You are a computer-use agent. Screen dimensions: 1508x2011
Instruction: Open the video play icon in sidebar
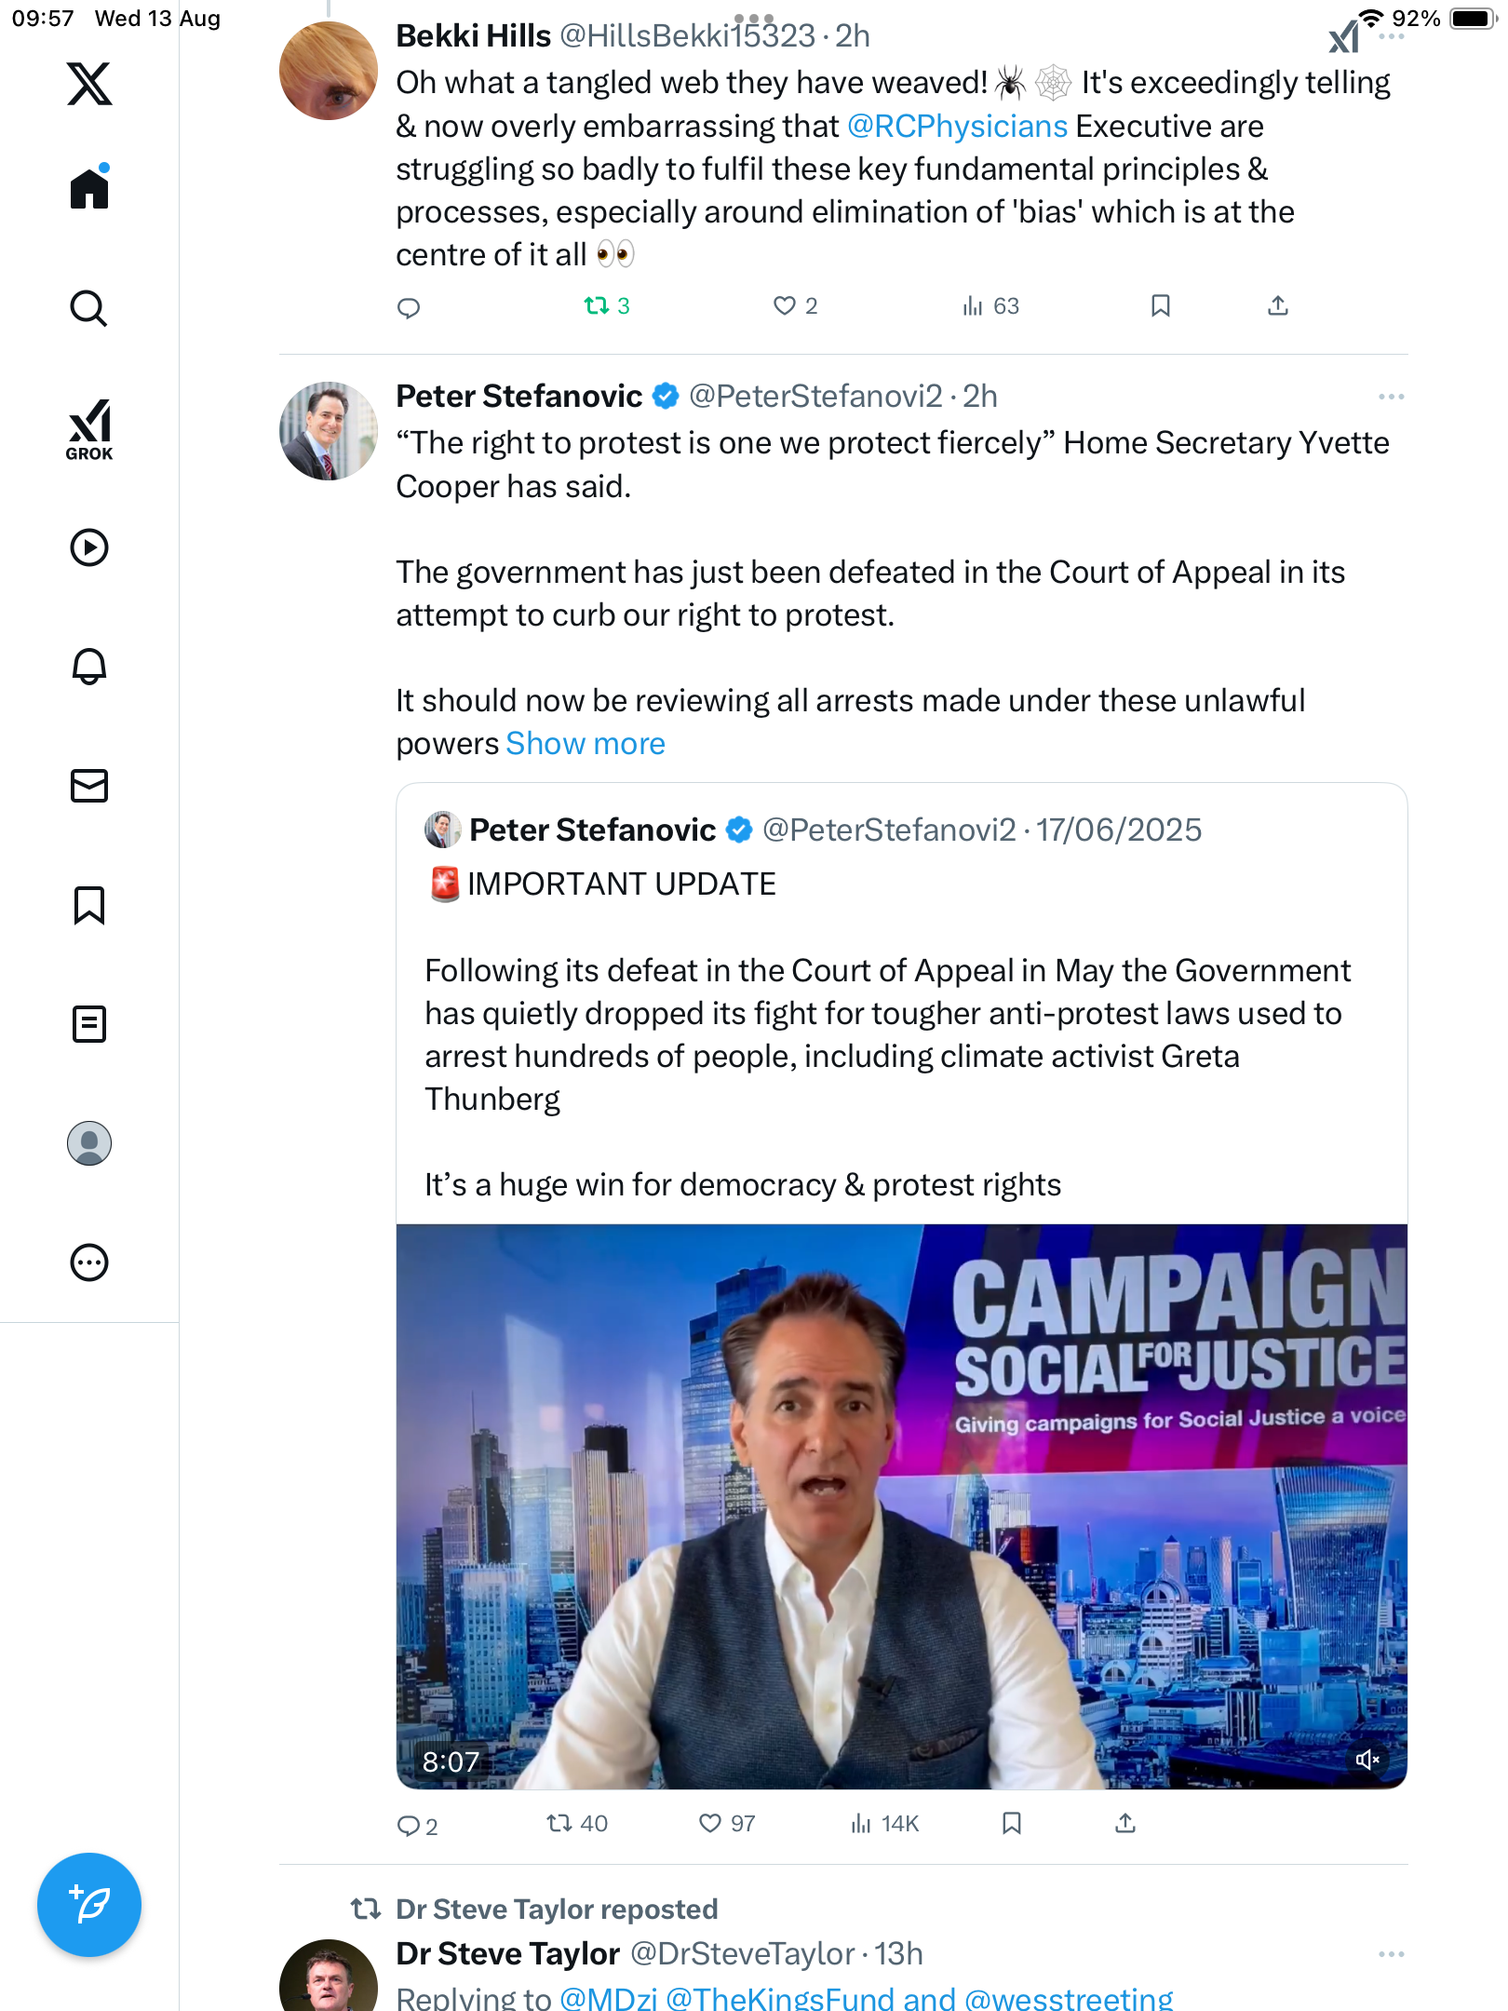[x=89, y=547]
